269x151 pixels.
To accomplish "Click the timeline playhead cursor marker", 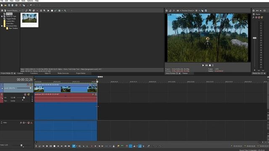I will click(97, 81).
